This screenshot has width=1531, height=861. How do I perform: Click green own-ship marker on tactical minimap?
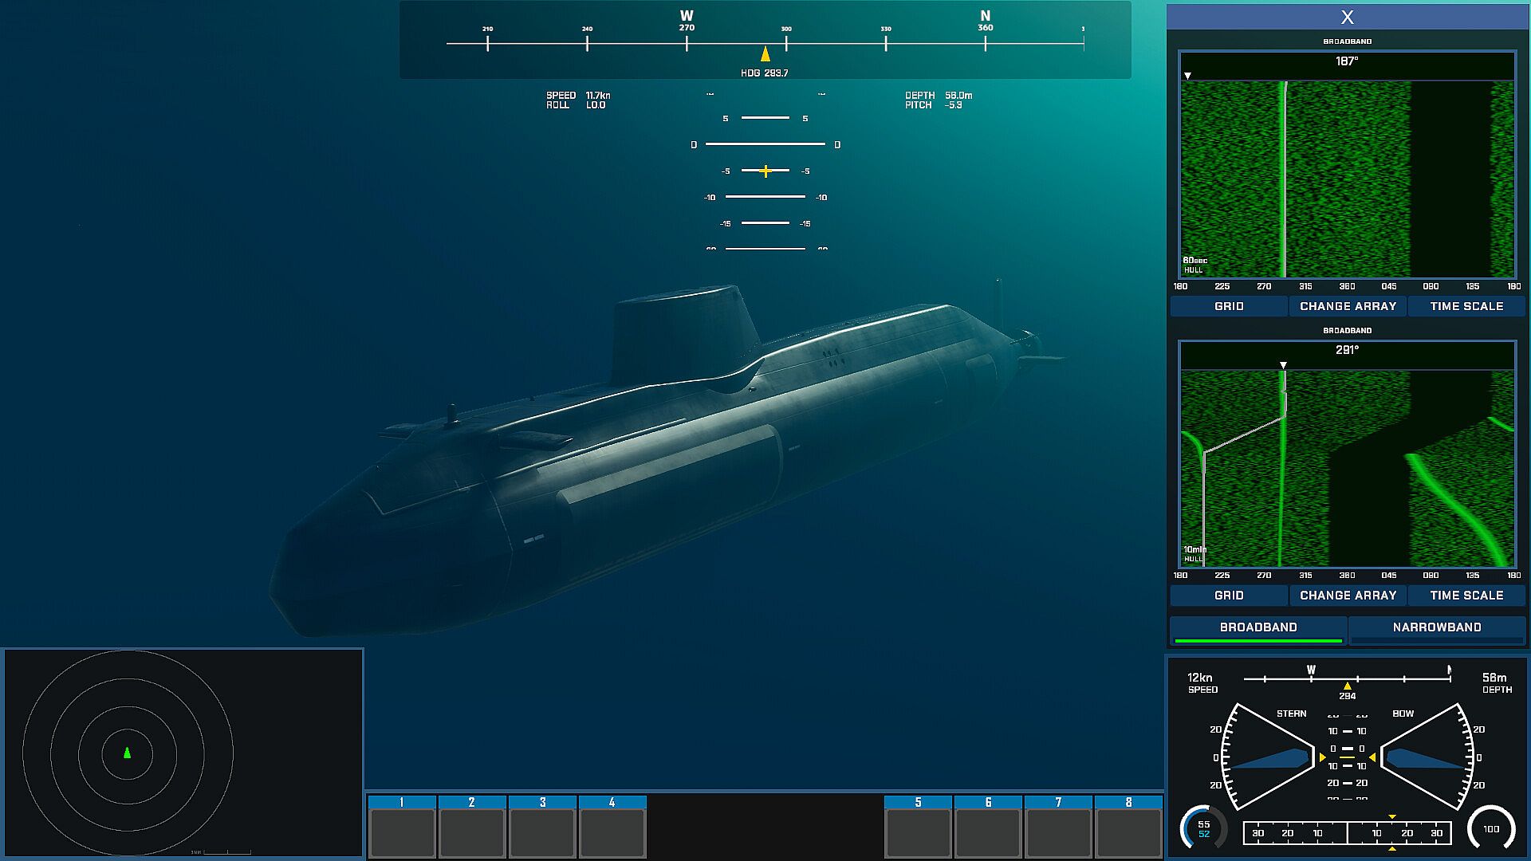[127, 753]
